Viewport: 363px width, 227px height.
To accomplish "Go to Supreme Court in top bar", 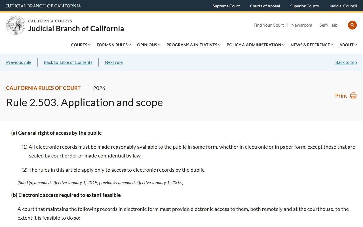I will pos(226,6).
